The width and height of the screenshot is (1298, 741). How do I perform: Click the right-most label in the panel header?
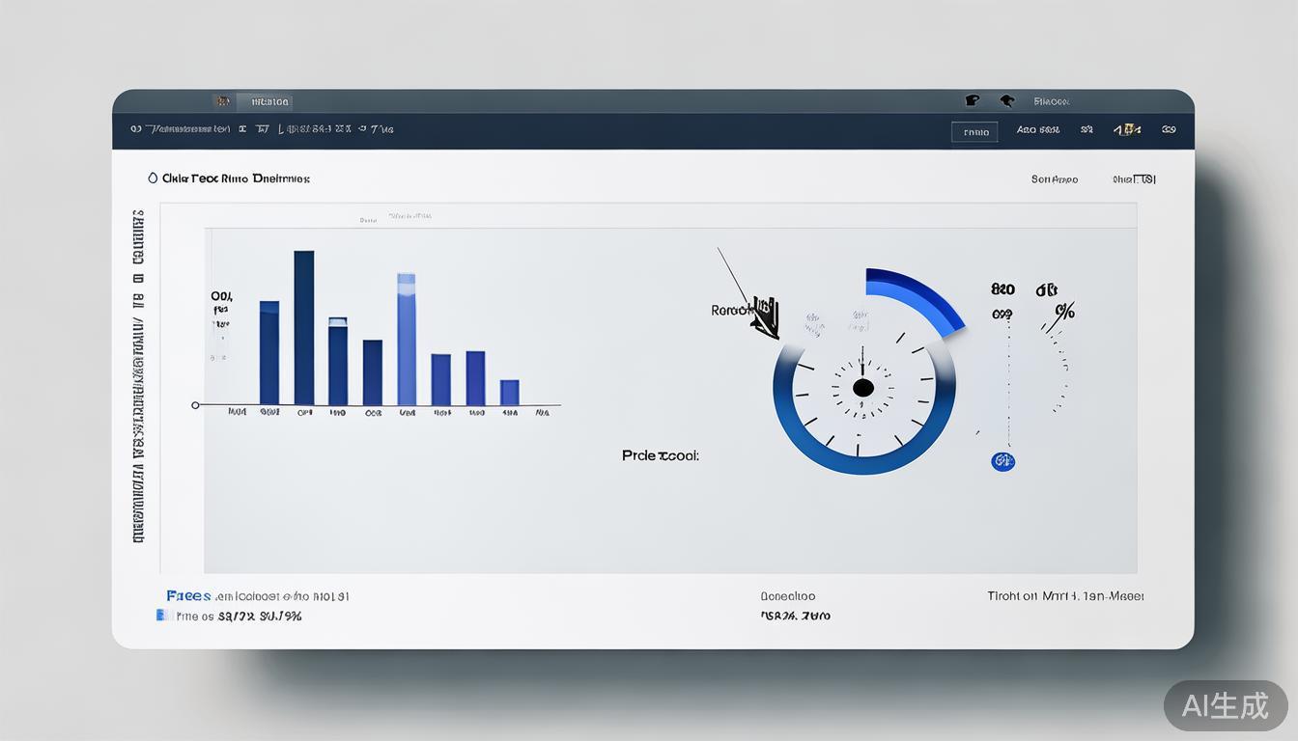[x=1134, y=179]
